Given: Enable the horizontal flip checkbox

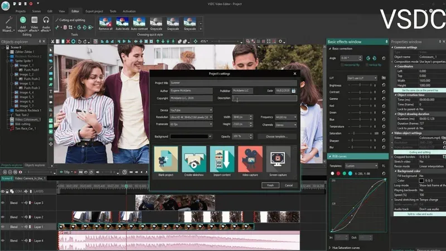Looking at the screenshot, I should point(342,65).
